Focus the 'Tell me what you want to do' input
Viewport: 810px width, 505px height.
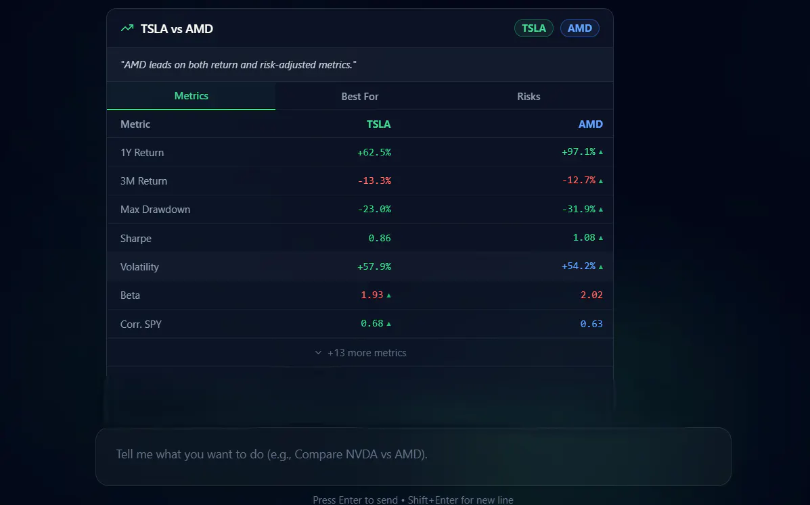coord(413,456)
